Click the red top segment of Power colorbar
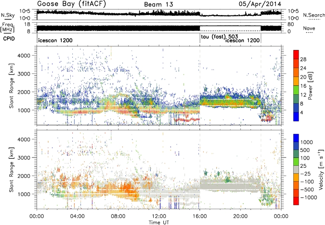 (296, 54)
